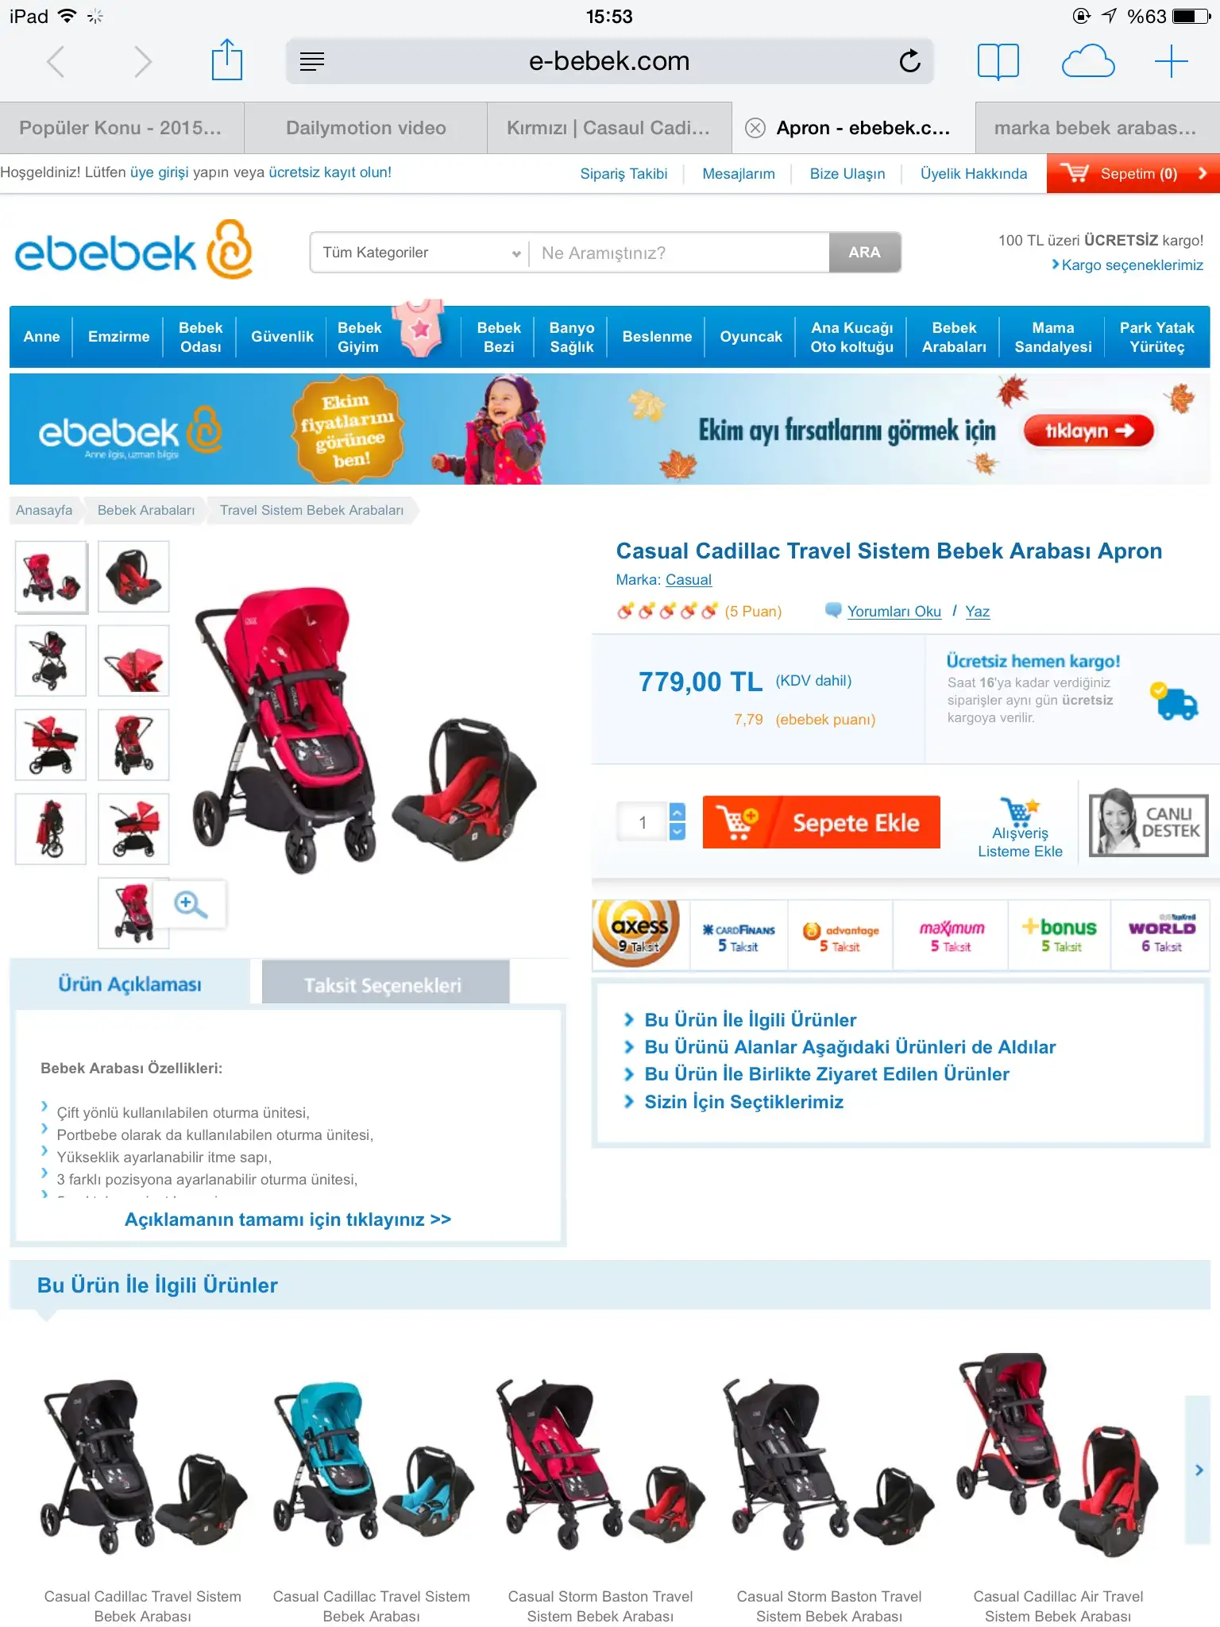This screenshot has height=1627, width=1220.
Task: Expand Bu Ürün İle İlgili Ürünler link
Action: click(x=750, y=1020)
